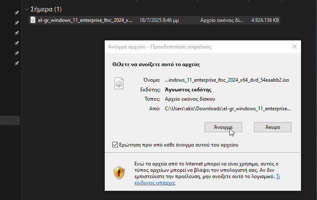Click the Σήμερα (1) group header text

click(46, 9)
